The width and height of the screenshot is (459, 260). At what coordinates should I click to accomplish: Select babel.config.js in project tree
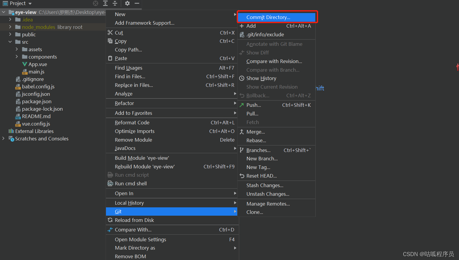[x=38, y=87]
